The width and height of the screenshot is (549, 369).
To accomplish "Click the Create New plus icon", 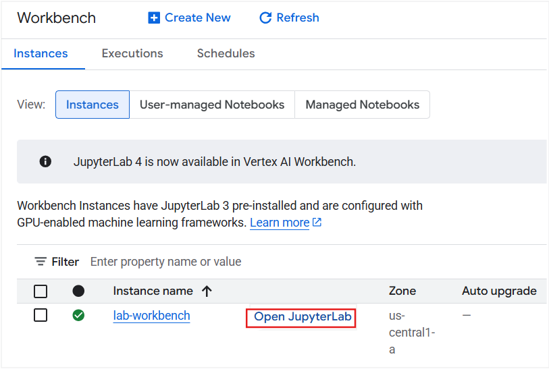I will point(154,18).
